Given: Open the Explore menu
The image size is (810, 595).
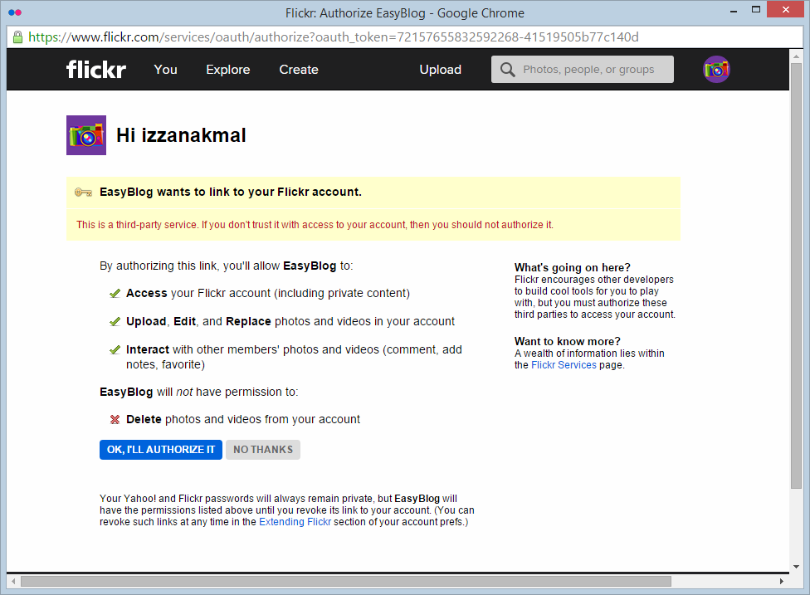Looking at the screenshot, I should tap(227, 70).
